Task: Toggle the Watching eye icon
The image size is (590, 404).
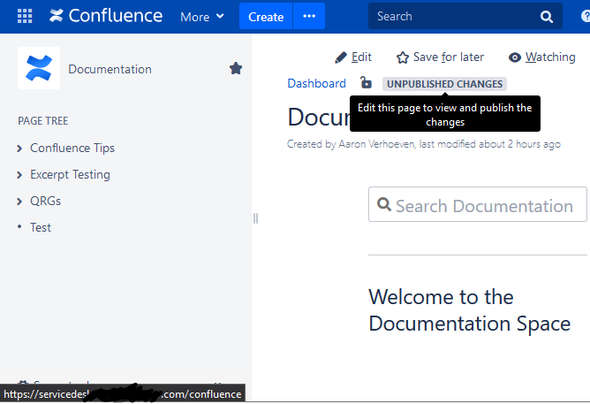Action: [515, 57]
